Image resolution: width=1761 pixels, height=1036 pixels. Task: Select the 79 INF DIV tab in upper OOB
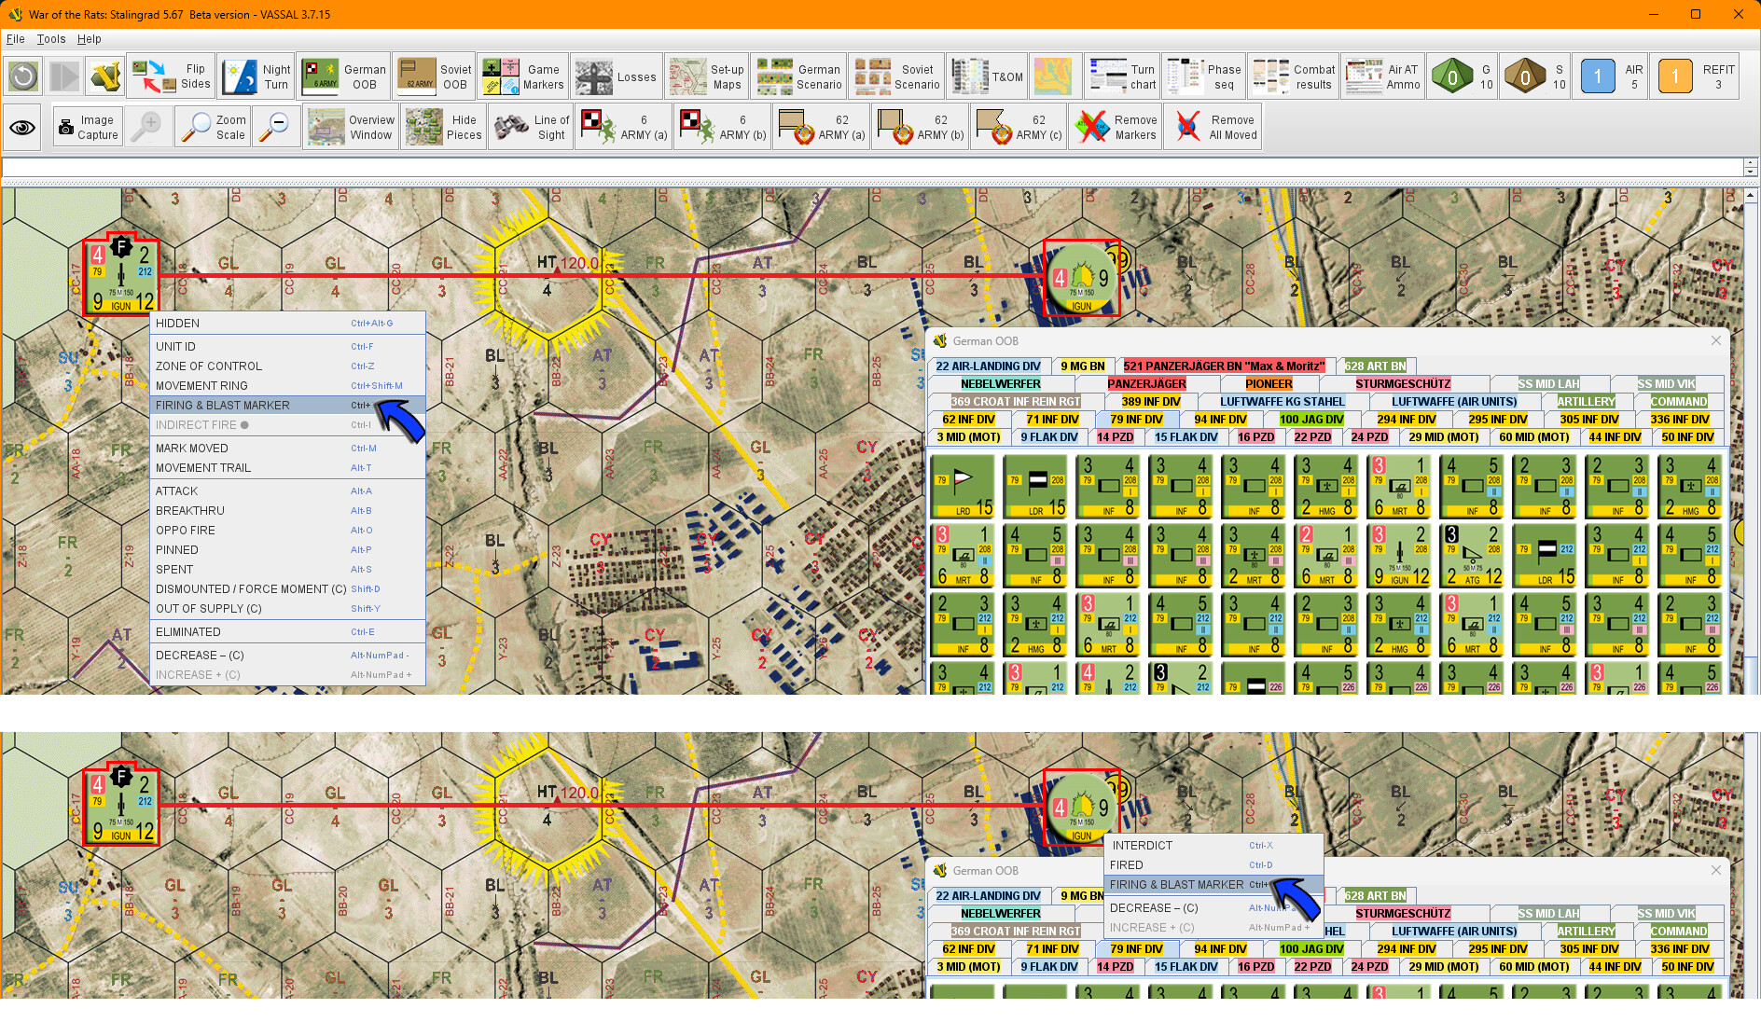pos(1136,420)
